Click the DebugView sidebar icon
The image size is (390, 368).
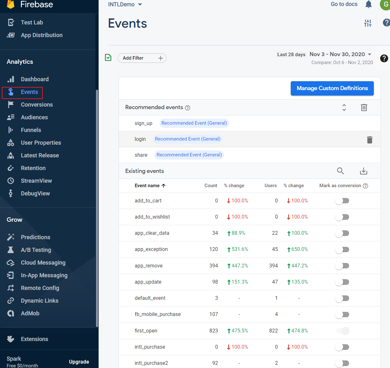tap(11, 193)
